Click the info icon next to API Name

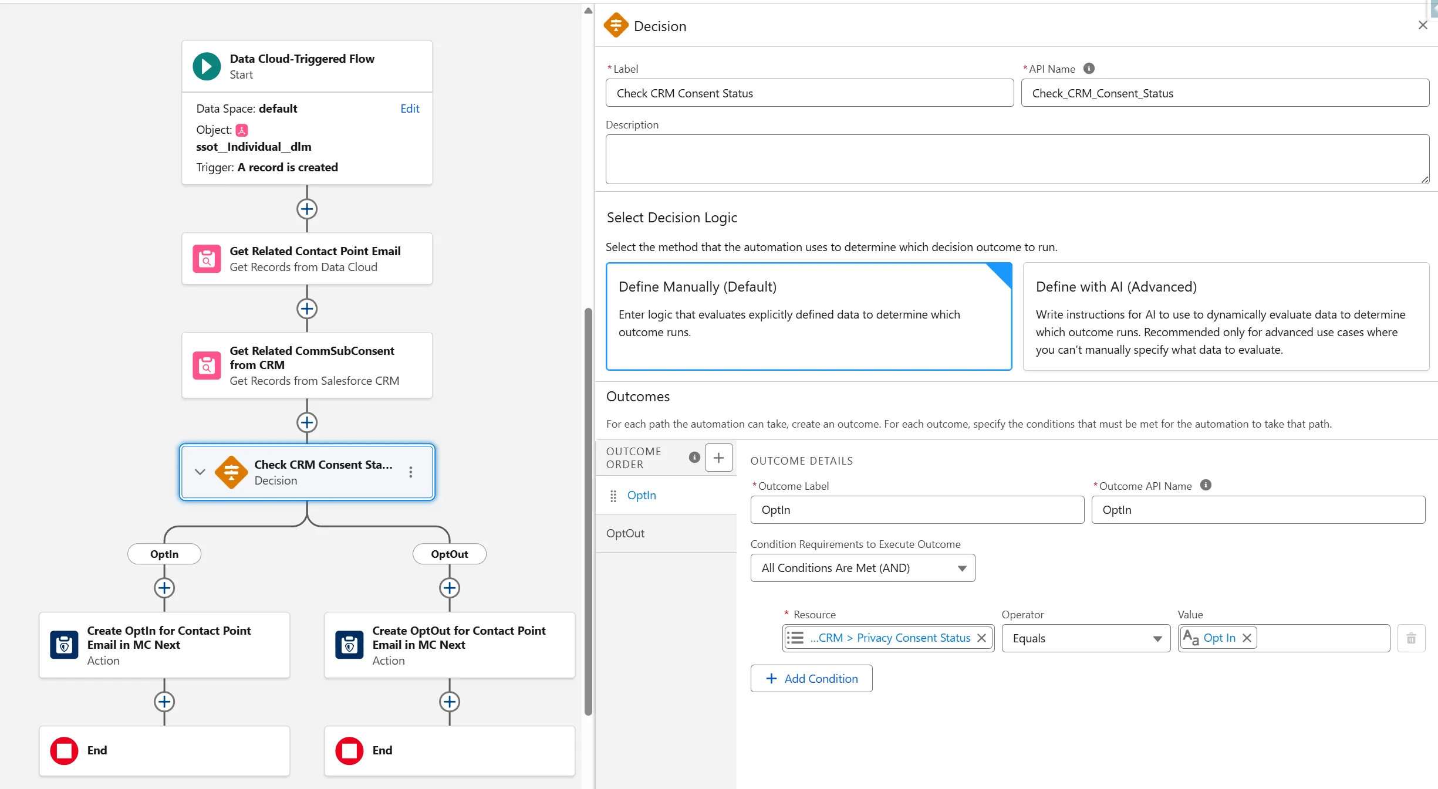point(1089,69)
